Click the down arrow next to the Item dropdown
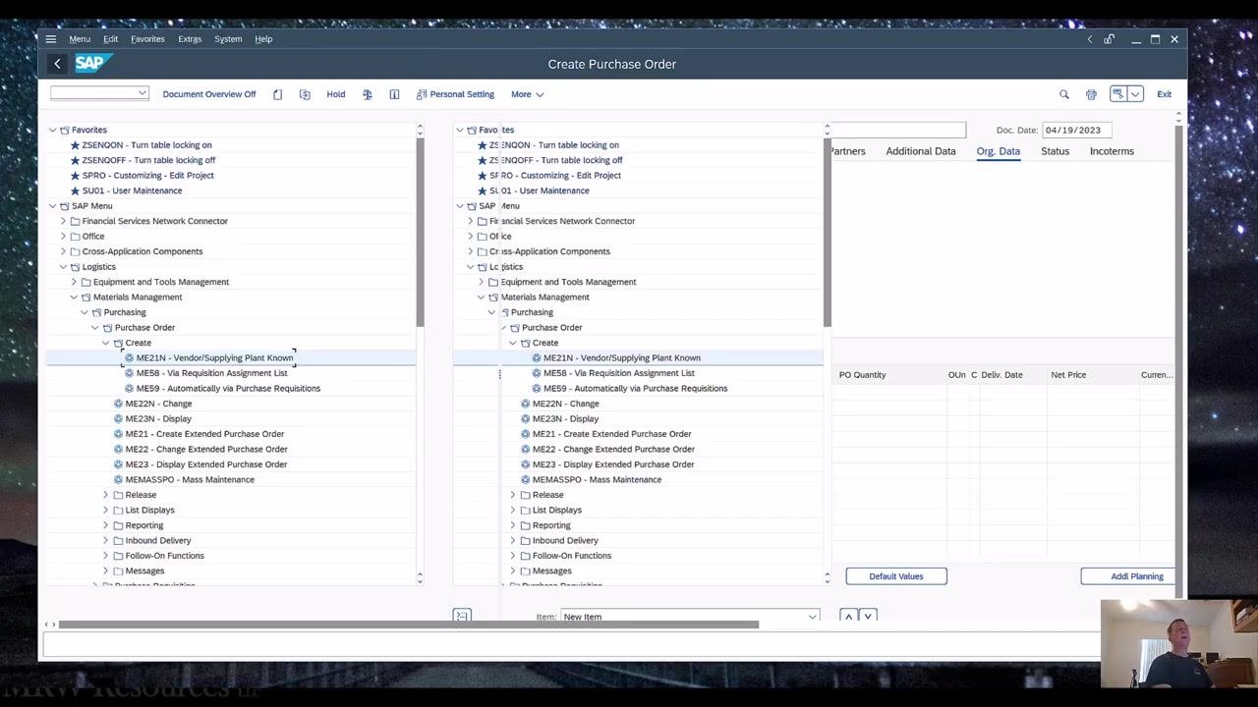 [867, 616]
